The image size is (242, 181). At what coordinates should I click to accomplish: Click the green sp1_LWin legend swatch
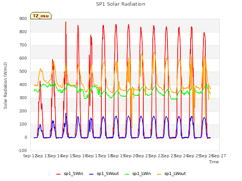click(127, 174)
